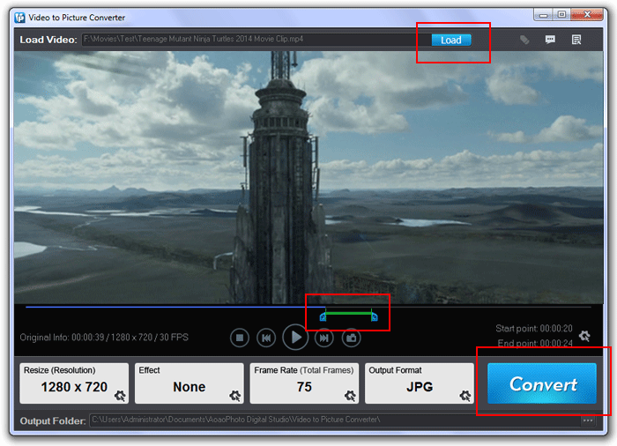Select the Resize (Resolution) 1280 x 720 panel
The width and height of the screenshot is (617, 446).
pyautogui.click(x=74, y=383)
